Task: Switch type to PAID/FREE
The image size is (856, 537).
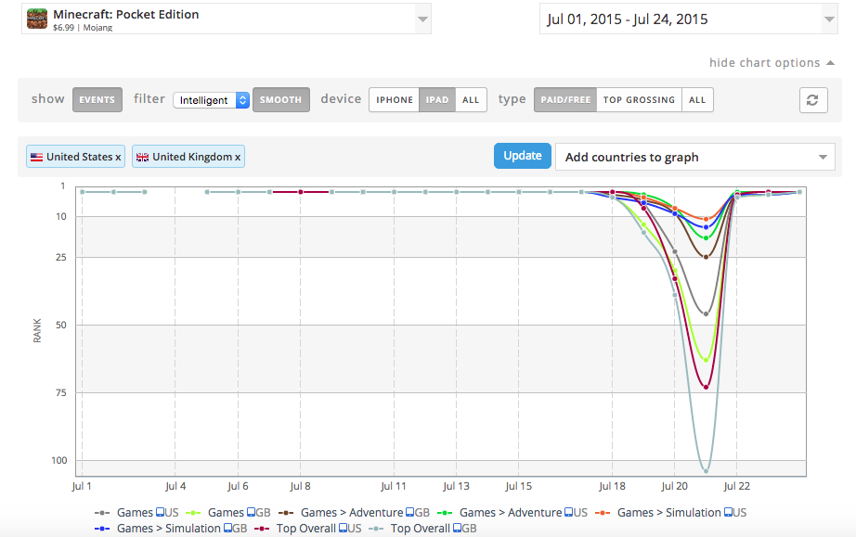Action: click(x=564, y=100)
